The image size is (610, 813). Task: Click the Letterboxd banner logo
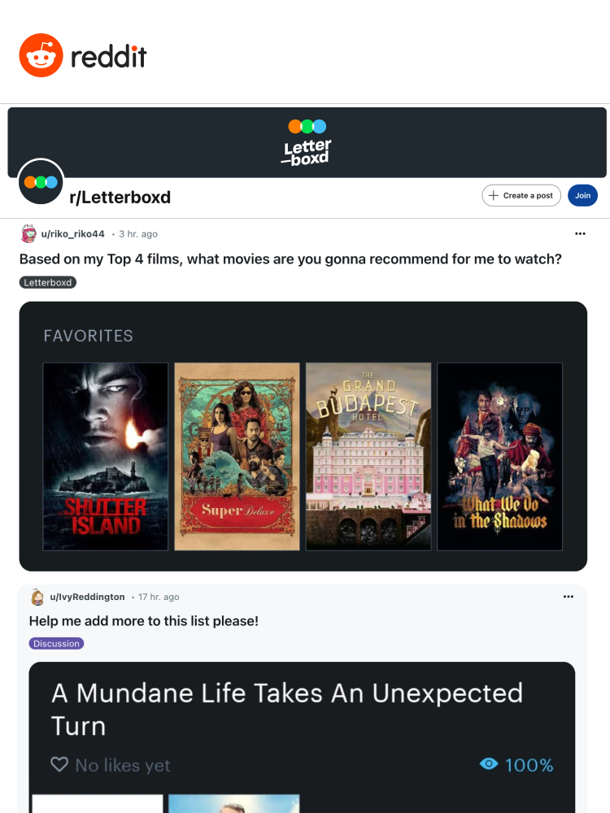coord(307,142)
